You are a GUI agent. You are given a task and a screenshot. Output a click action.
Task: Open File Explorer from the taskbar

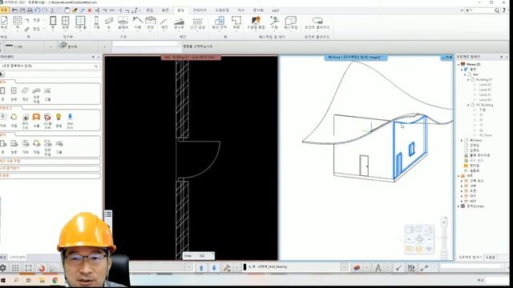pos(42,280)
